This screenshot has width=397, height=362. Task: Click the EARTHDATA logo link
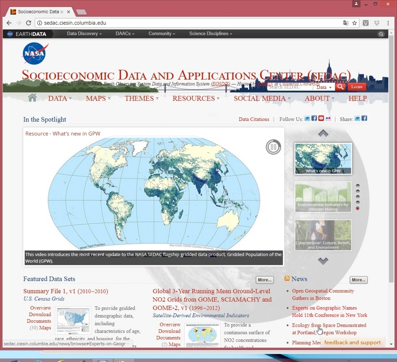27,34
